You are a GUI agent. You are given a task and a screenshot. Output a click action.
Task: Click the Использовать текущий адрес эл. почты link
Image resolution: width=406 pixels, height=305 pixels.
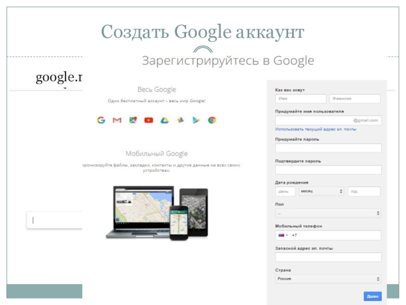pos(316,129)
